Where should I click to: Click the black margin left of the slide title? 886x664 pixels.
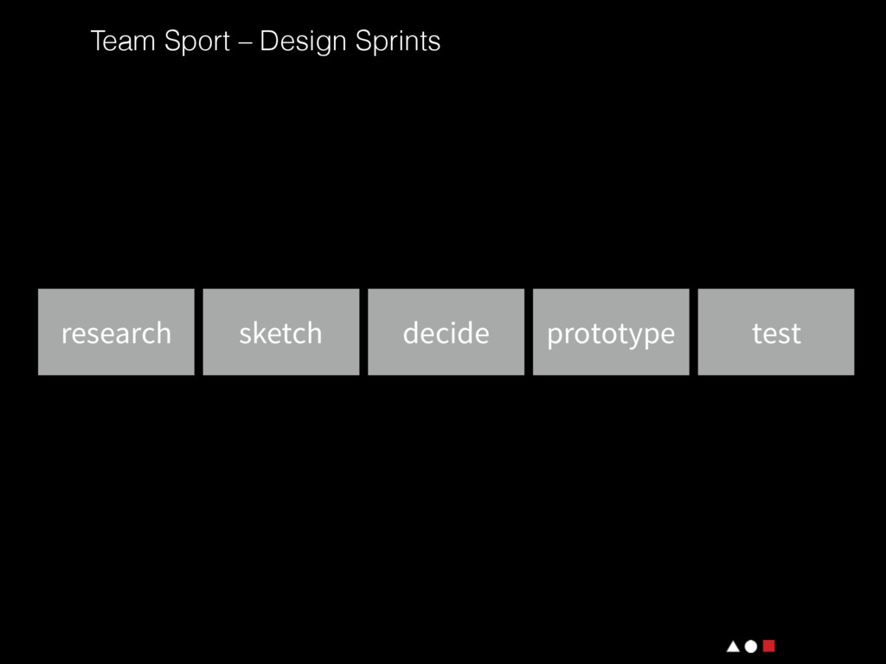click(43, 41)
